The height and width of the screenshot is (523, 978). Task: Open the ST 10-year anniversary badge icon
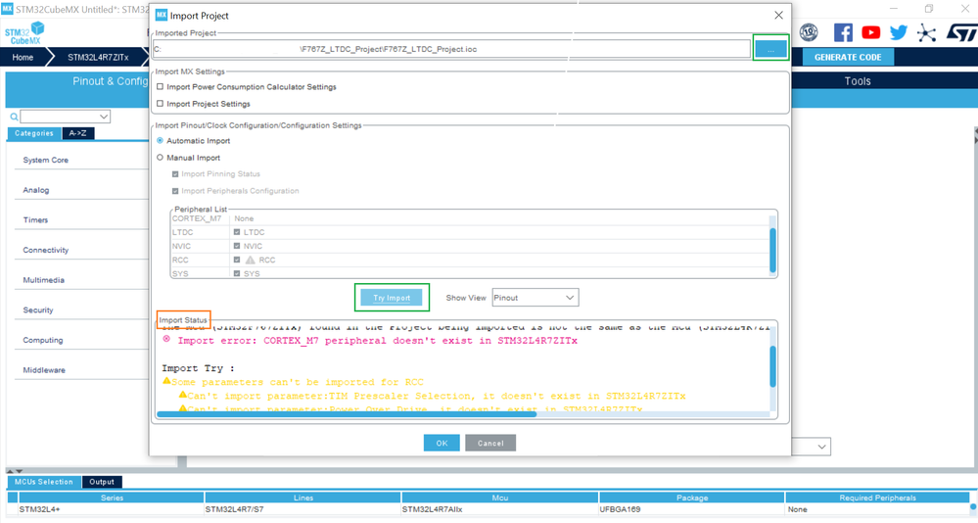809,32
